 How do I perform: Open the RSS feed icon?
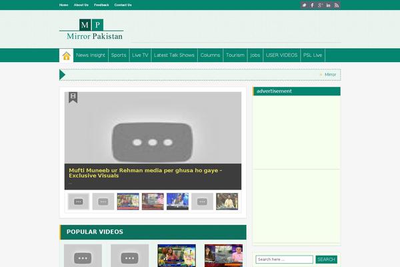coord(337,5)
